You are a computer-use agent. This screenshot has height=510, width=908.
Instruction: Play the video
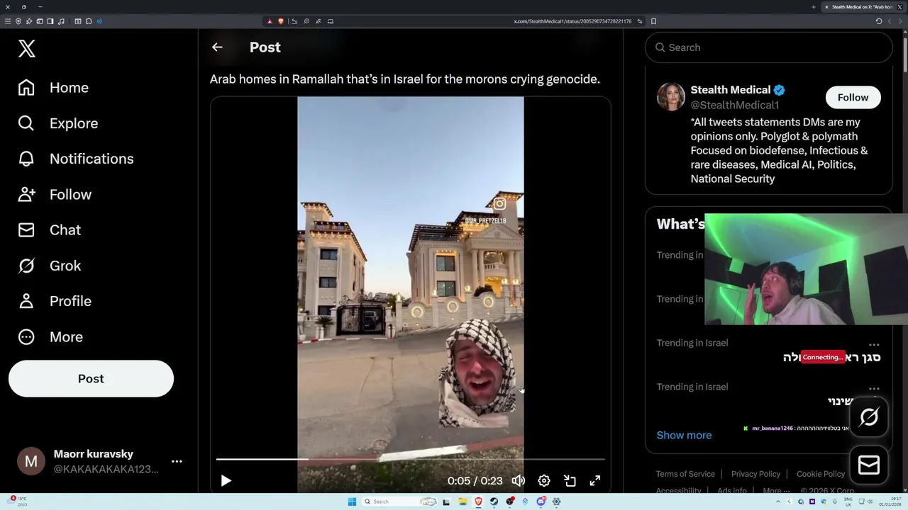coord(226,481)
